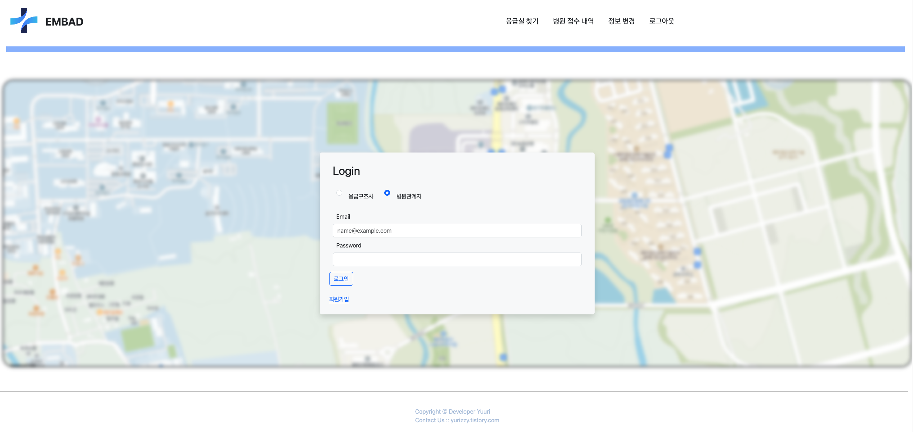
Task: Select the 응급구조사 radio button
Action: pyautogui.click(x=339, y=193)
